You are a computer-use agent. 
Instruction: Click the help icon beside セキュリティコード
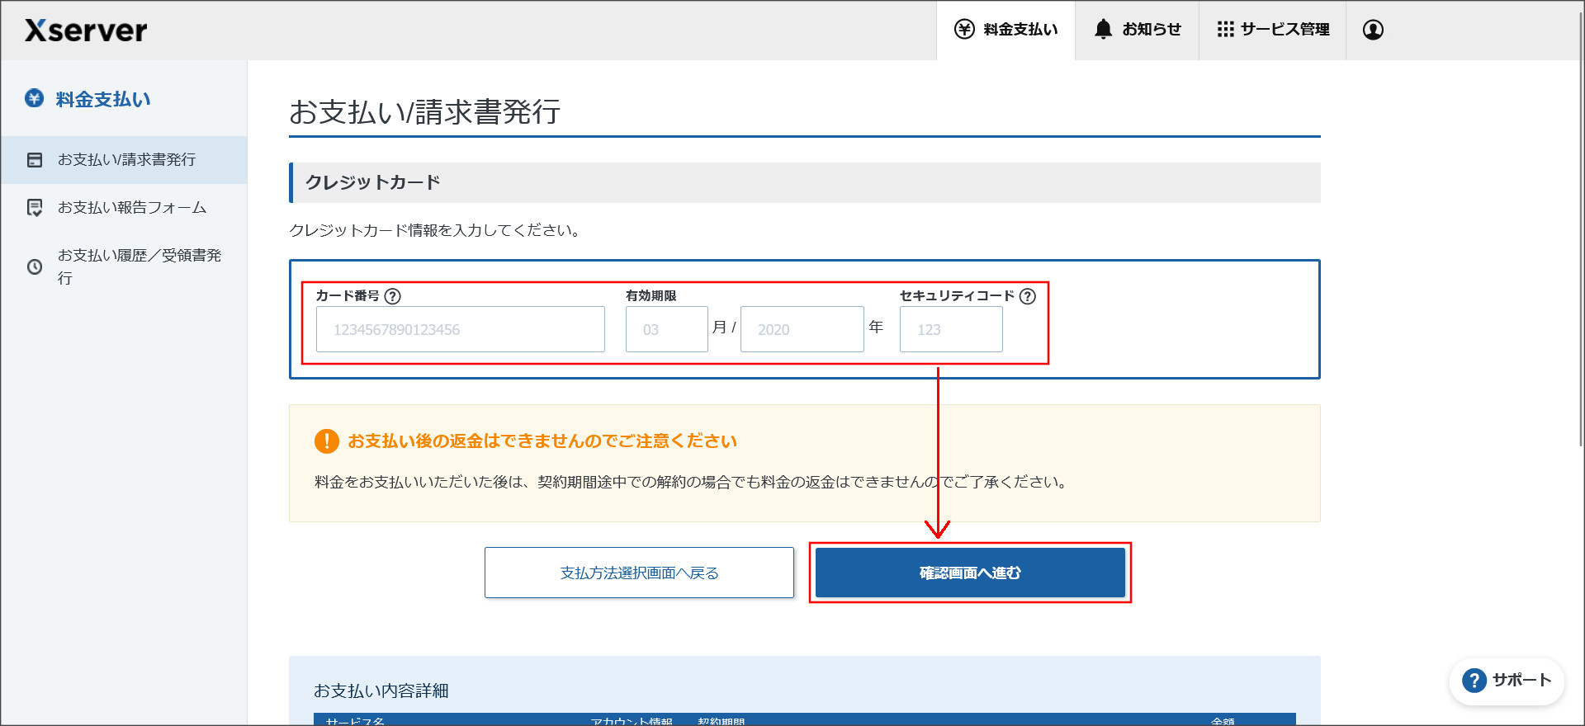1028,296
